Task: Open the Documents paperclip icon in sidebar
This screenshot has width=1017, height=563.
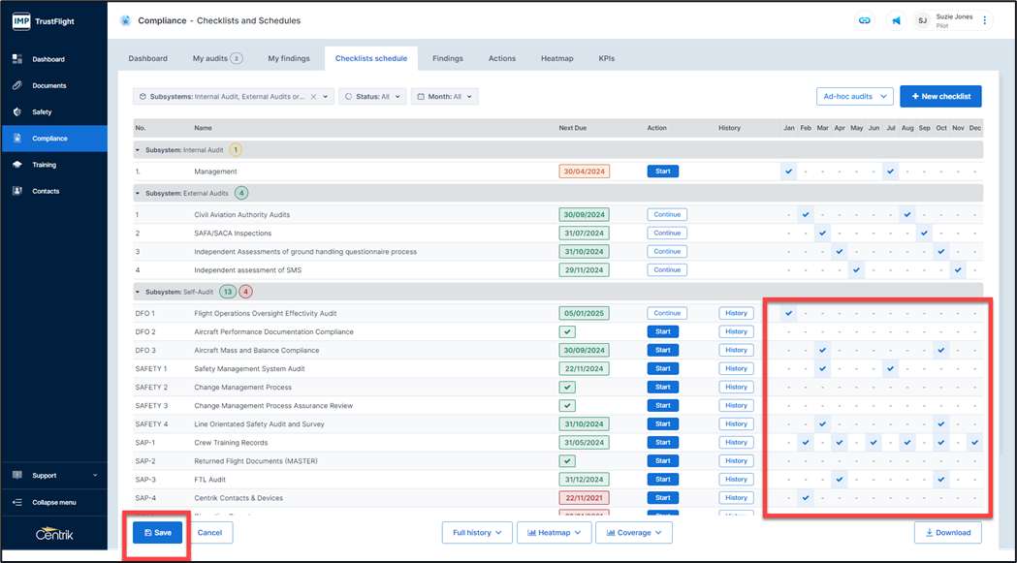Action: pyautogui.click(x=17, y=85)
